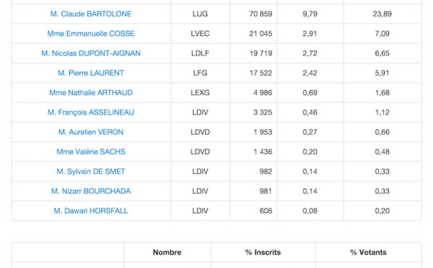Open Mme Nathalie ARTHAUD candidate link
Viewport: 433px width, 268px height.
[x=91, y=93]
